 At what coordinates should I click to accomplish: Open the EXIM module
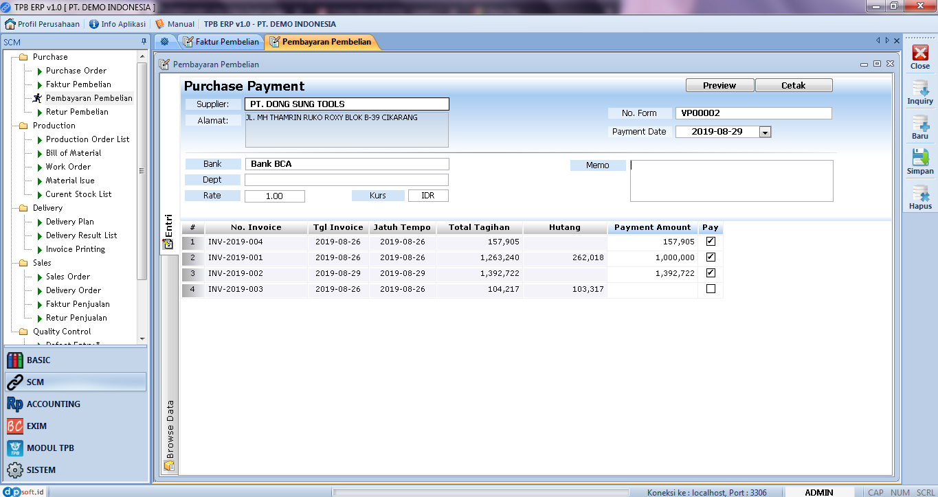coord(36,426)
